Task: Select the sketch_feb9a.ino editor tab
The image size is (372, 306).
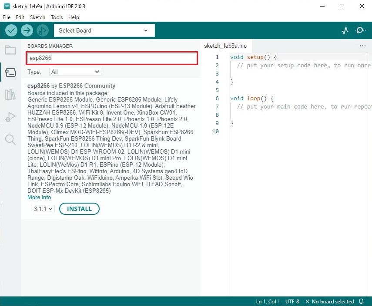Action: coord(225,46)
